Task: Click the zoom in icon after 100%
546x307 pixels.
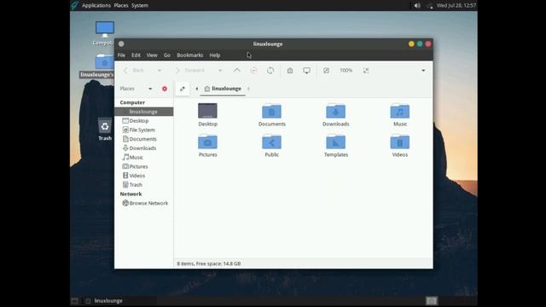Action: (x=366, y=70)
